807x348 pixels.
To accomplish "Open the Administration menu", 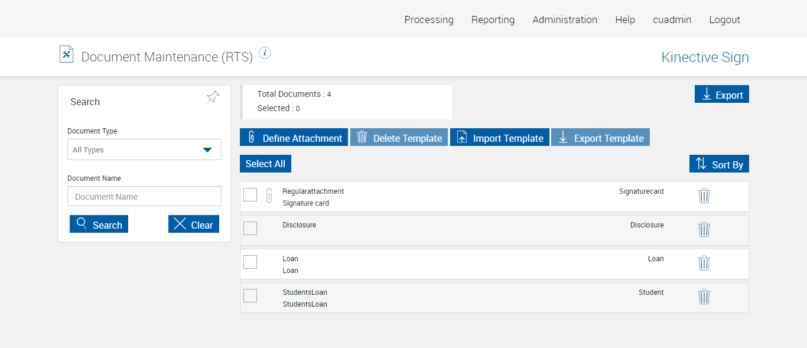I will coord(565,20).
